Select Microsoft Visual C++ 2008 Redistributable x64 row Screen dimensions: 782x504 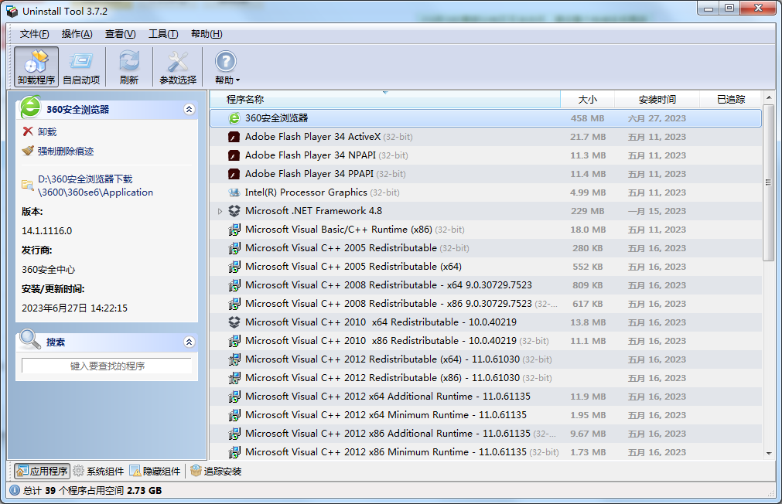pyautogui.click(x=486, y=285)
